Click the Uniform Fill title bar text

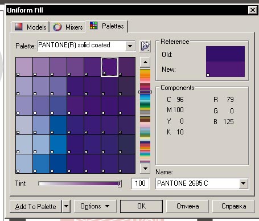pyautogui.click(x=25, y=10)
